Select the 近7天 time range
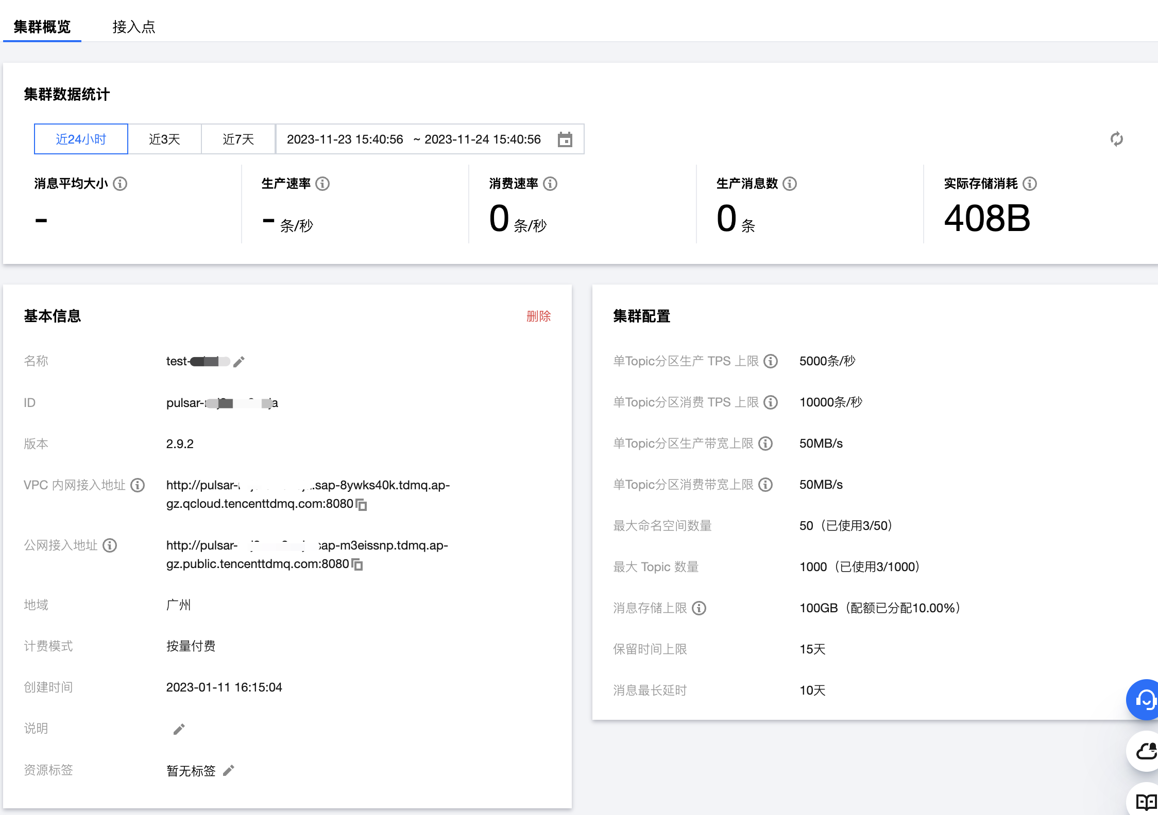Viewport: 1158px width, 815px height. (x=238, y=139)
